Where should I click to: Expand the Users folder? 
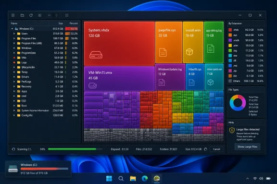coord(14,34)
